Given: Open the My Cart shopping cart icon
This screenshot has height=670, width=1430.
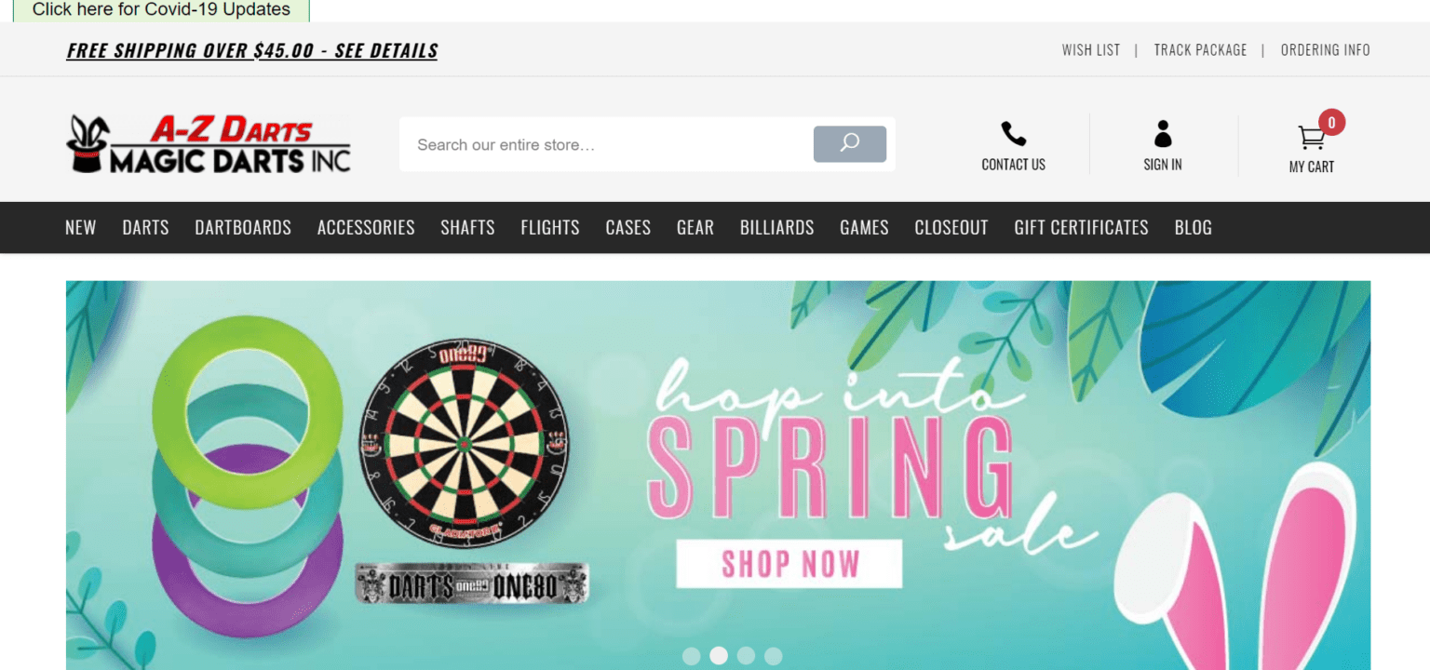Looking at the screenshot, I should point(1311,138).
